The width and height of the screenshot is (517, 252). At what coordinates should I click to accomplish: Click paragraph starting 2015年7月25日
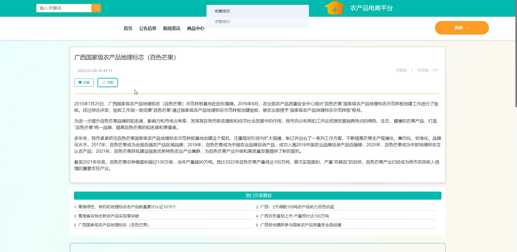point(256,107)
